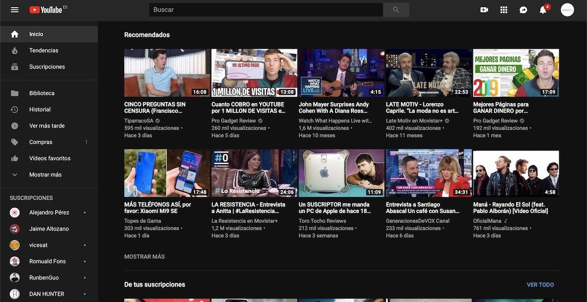This screenshot has height=302, width=587.
Task: Open the hamburger guide menu
Action: (15, 10)
